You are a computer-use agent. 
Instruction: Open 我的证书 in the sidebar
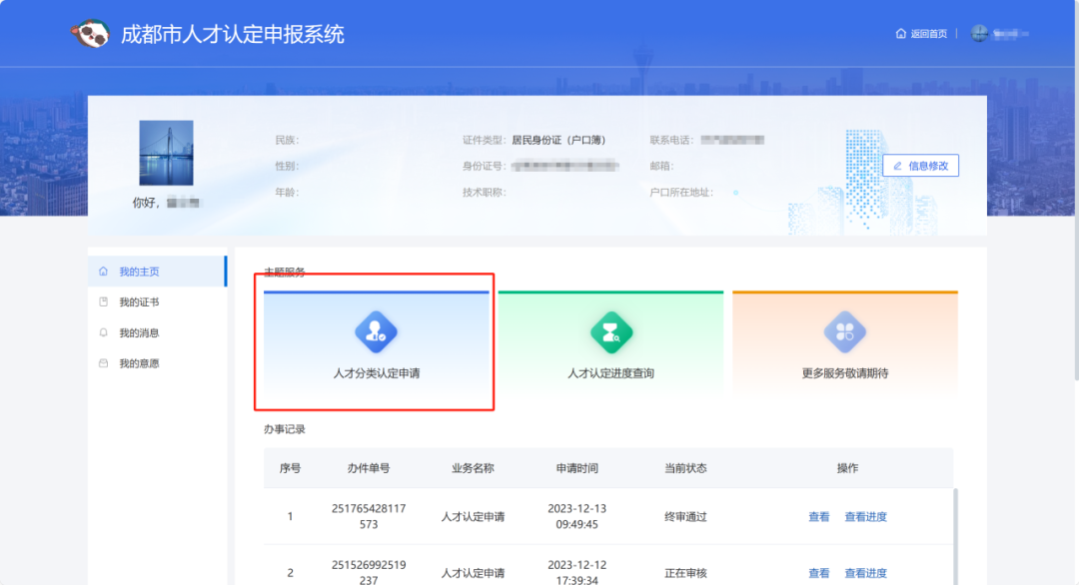[x=139, y=302]
